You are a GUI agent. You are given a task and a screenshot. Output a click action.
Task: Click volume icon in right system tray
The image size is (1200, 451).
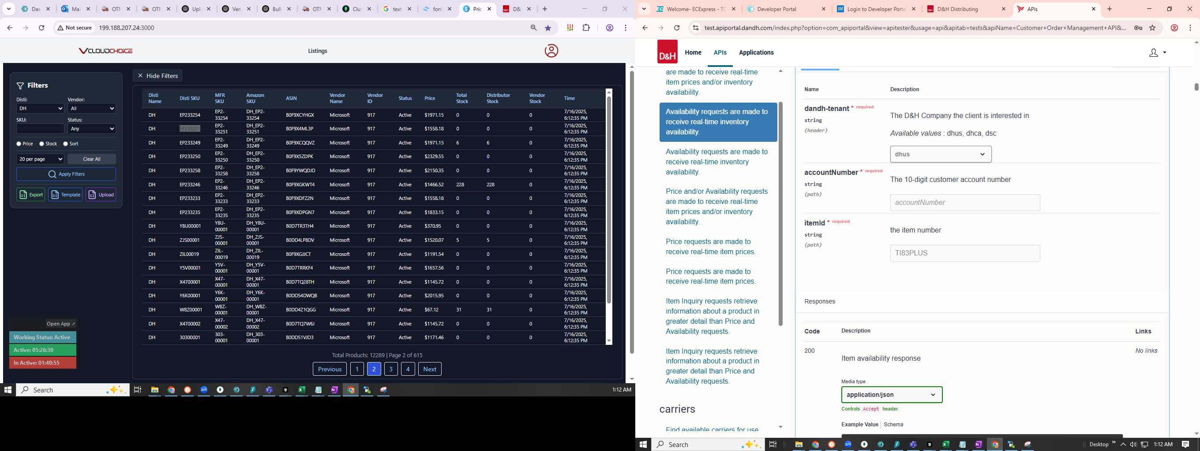click(1133, 444)
